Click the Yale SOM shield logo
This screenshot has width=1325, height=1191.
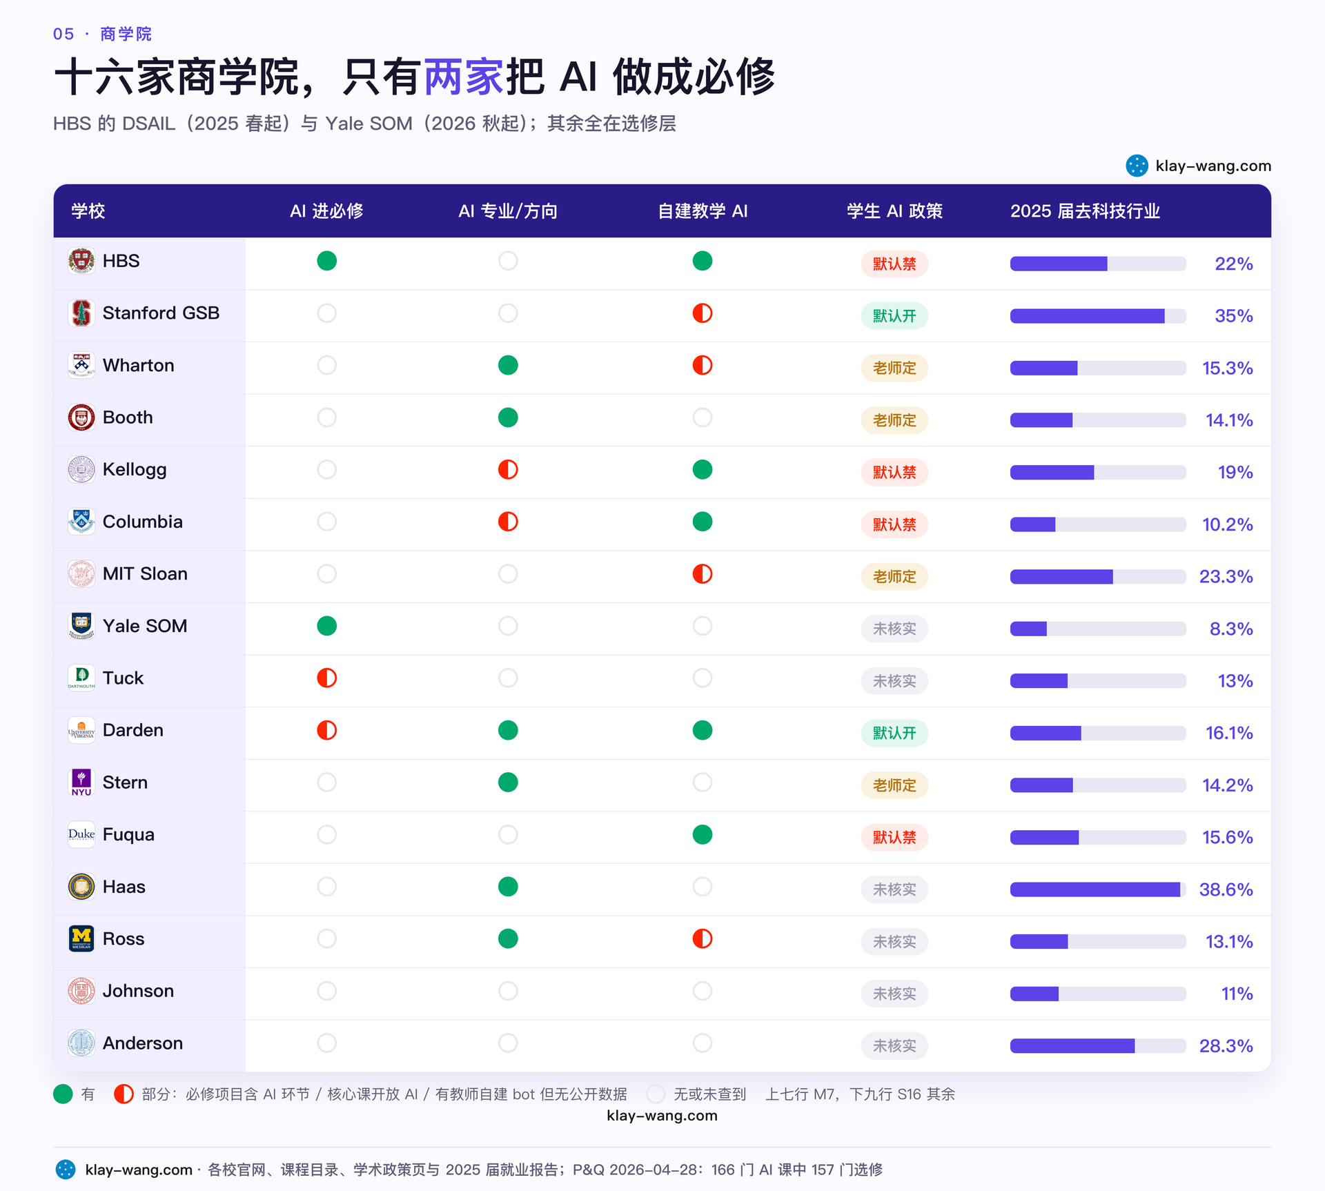[x=81, y=626]
